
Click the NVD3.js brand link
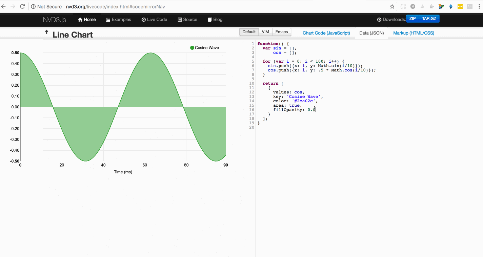point(55,20)
